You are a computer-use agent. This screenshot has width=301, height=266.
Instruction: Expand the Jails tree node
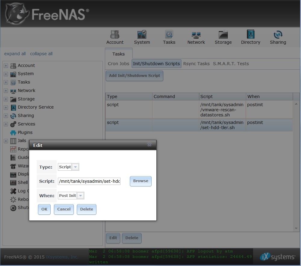6,141
